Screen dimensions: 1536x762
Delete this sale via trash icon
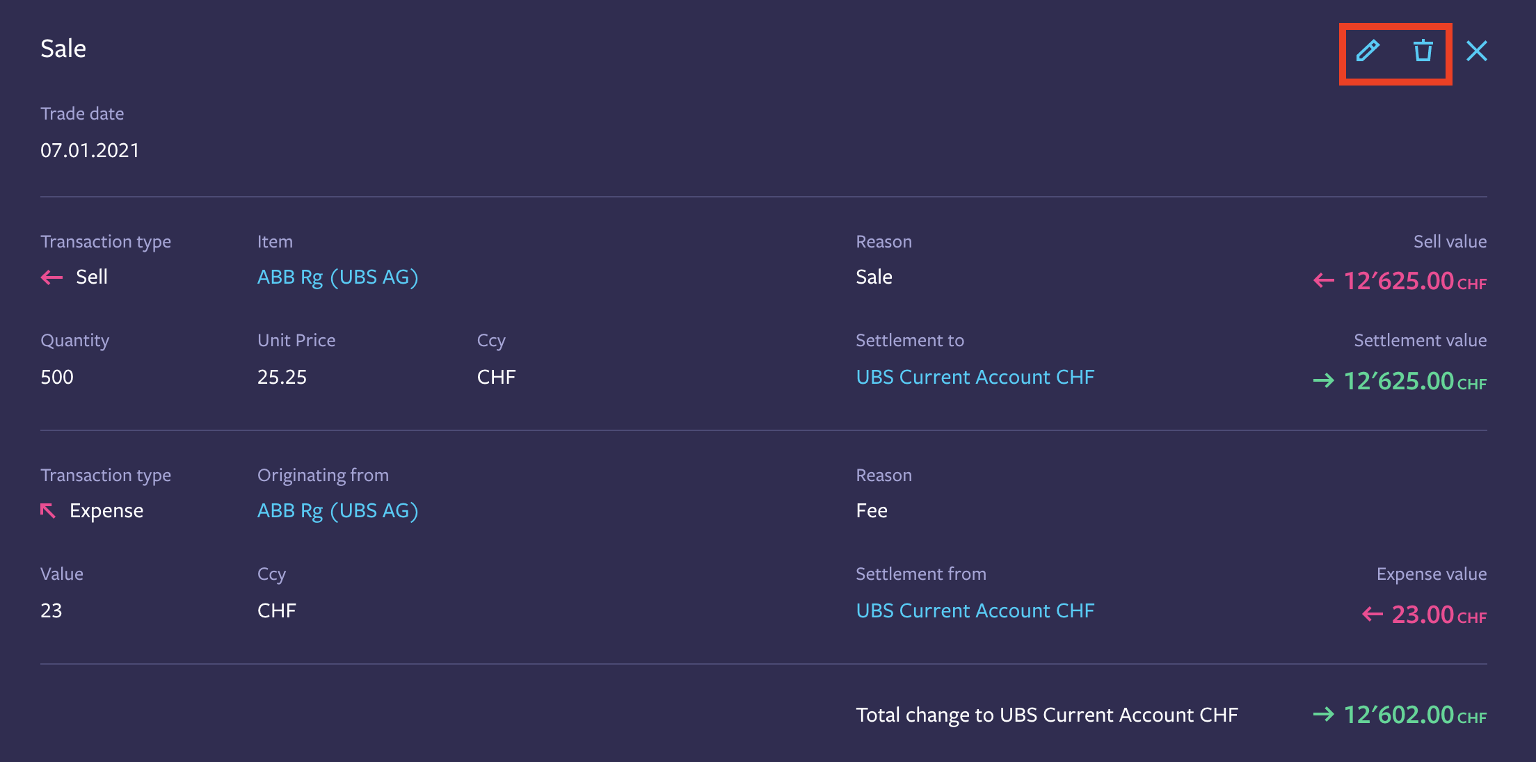(x=1423, y=51)
